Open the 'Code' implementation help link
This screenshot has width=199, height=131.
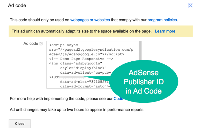pos(118,99)
